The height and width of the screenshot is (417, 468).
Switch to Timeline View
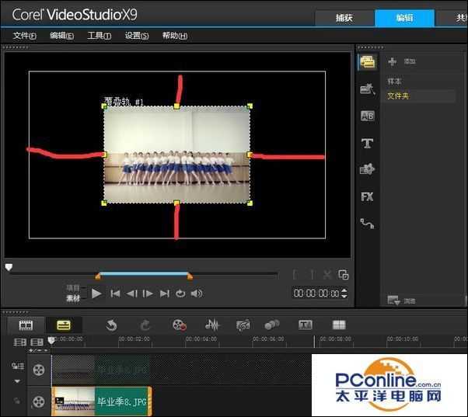[x=64, y=325]
